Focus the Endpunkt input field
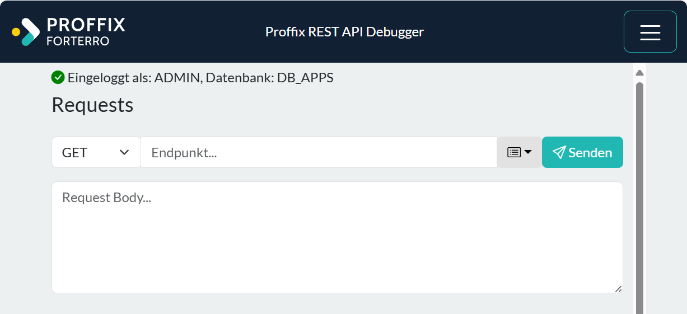The image size is (687, 314). [x=319, y=152]
